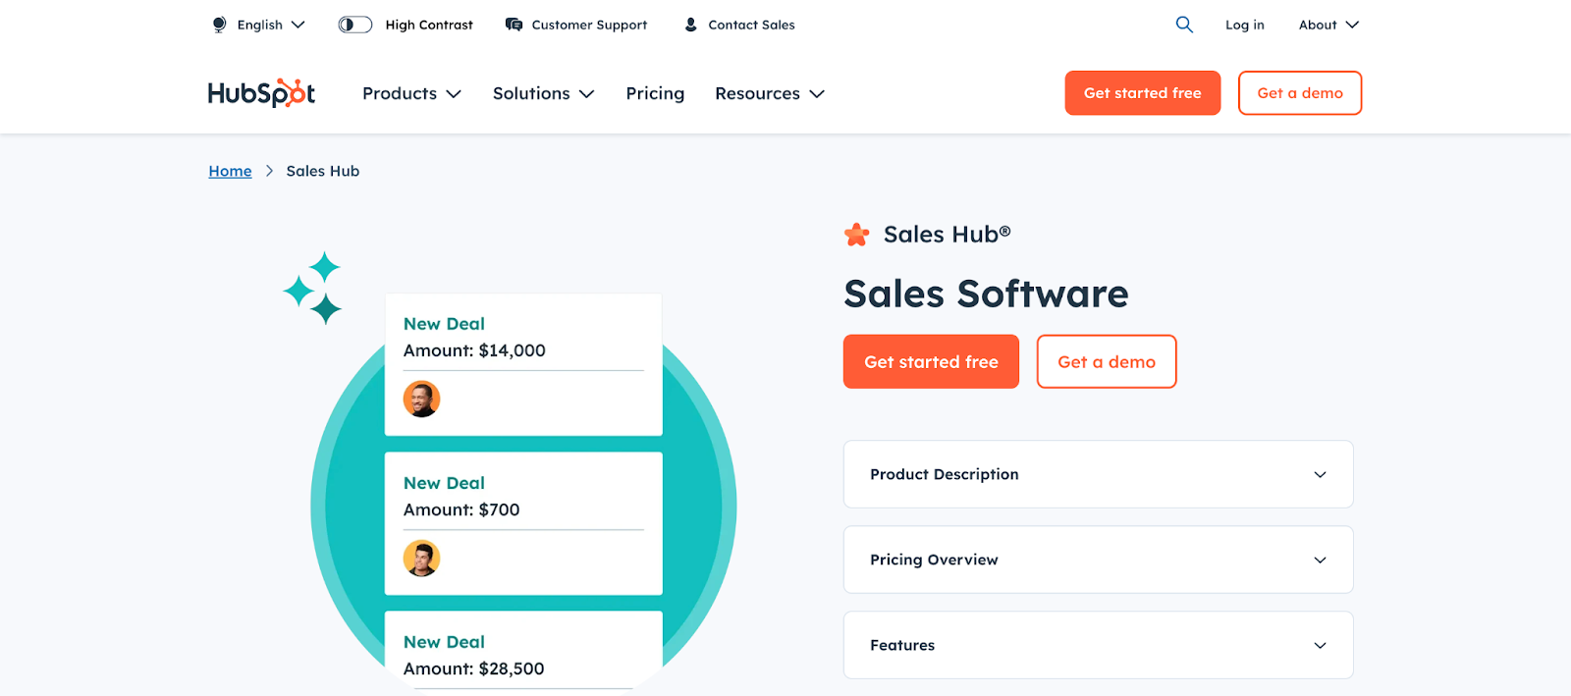Expand the Product Description section

[1098, 474]
